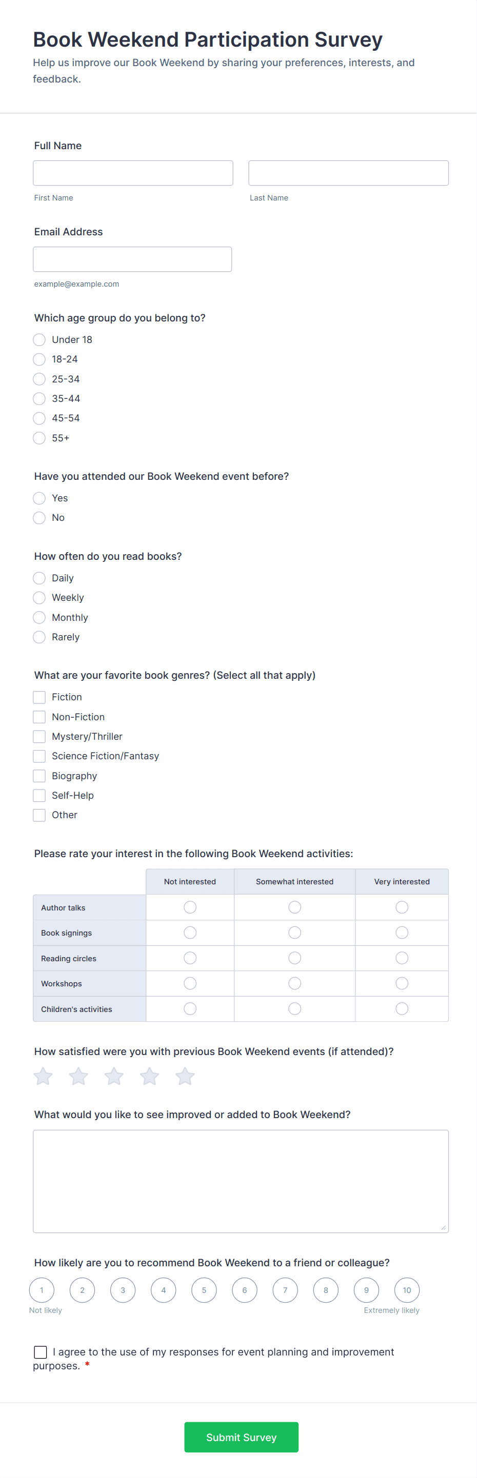Check the "Fiction" genre checkbox
Viewport: 477px width, 1478px height.
[39, 697]
